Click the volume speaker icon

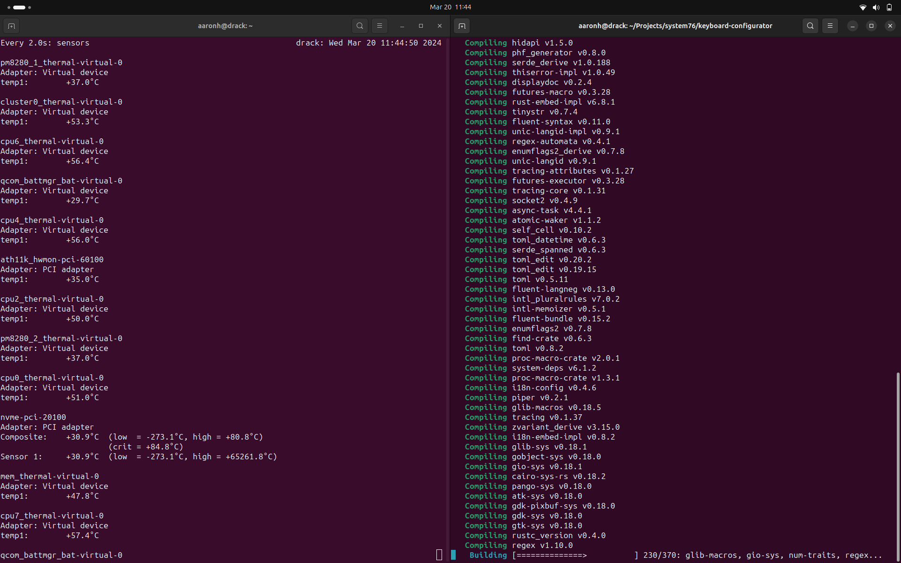pyautogui.click(x=876, y=7)
